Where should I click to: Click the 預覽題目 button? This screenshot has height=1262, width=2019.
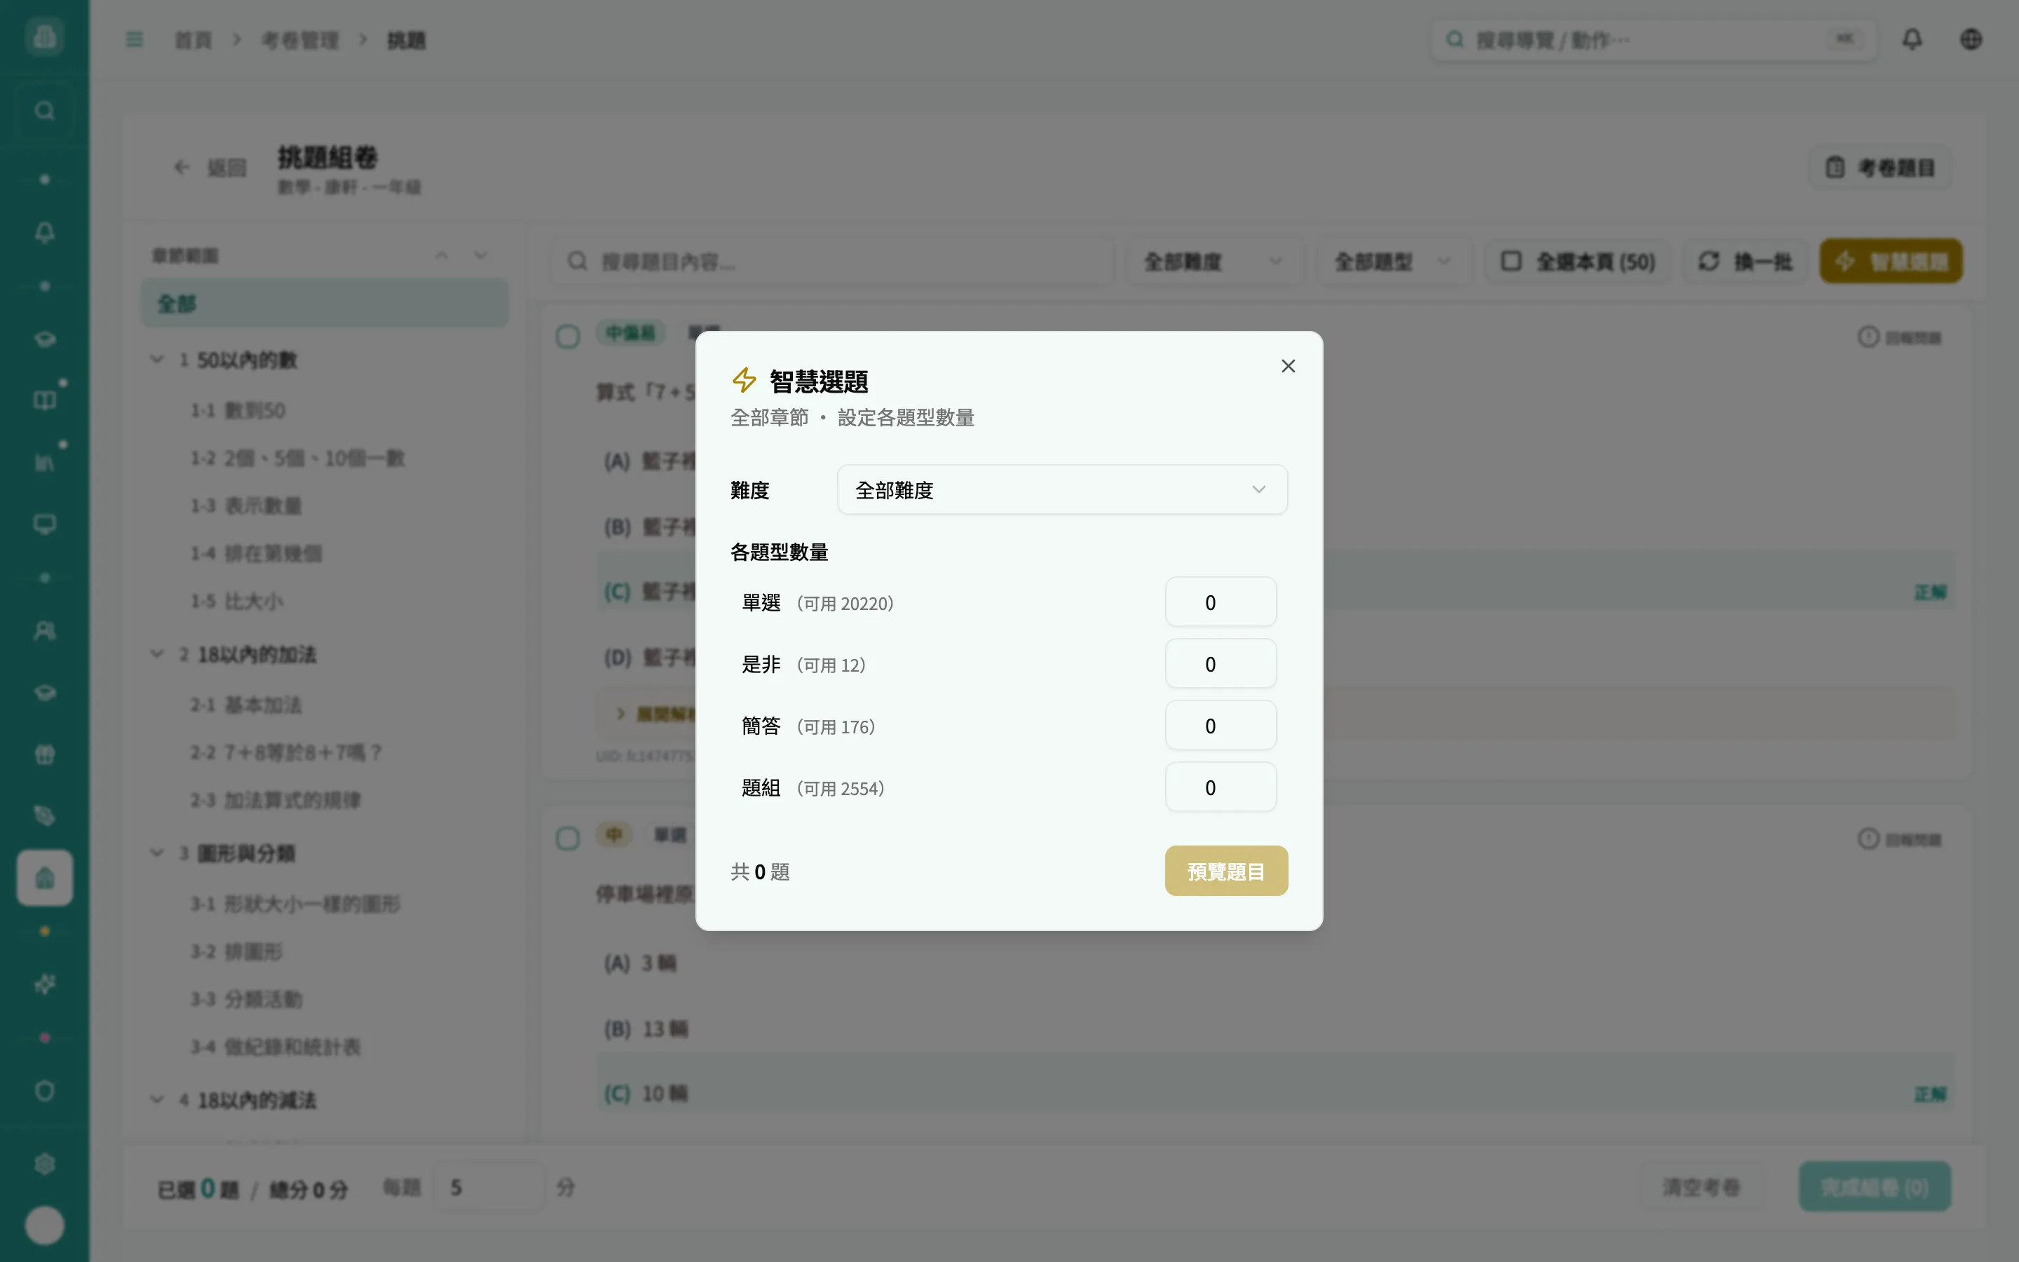pos(1225,871)
